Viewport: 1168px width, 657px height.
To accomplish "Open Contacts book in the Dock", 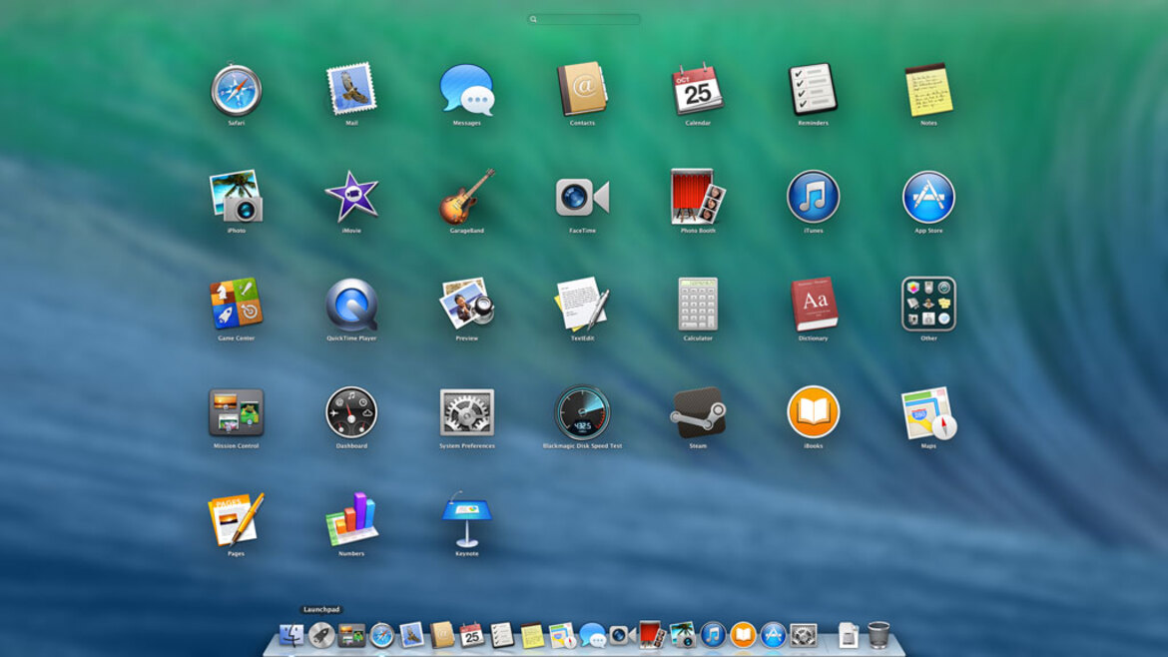I will (441, 635).
